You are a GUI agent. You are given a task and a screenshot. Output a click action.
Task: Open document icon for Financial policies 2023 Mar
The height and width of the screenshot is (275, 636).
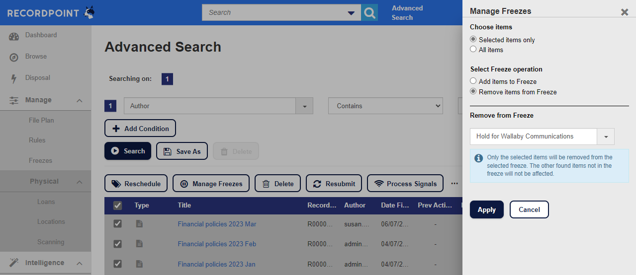140,224
